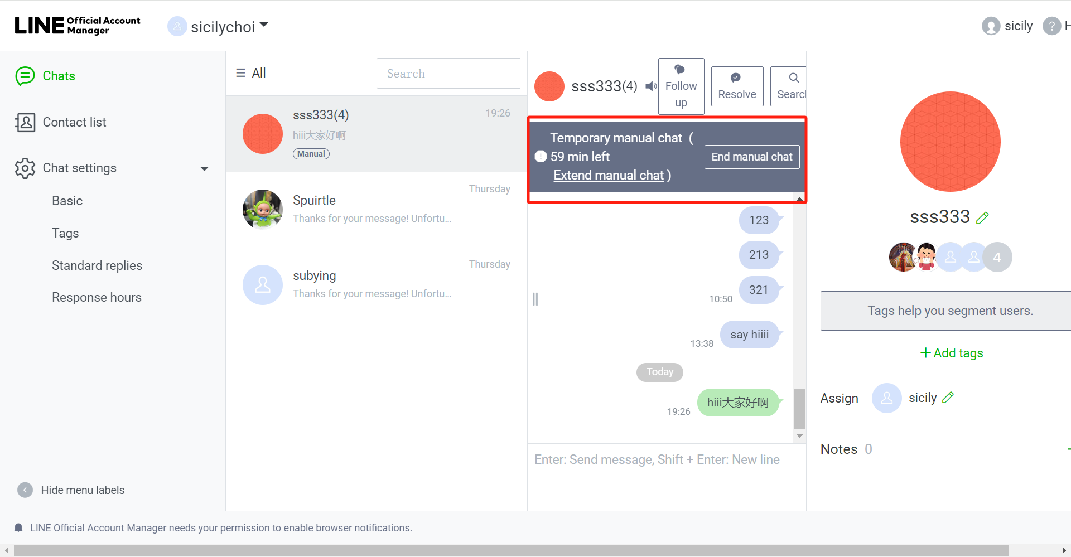This screenshot has height=557, width=1071.
Task: Mute notifications using the speaker icon
Action: click(650, 86)
